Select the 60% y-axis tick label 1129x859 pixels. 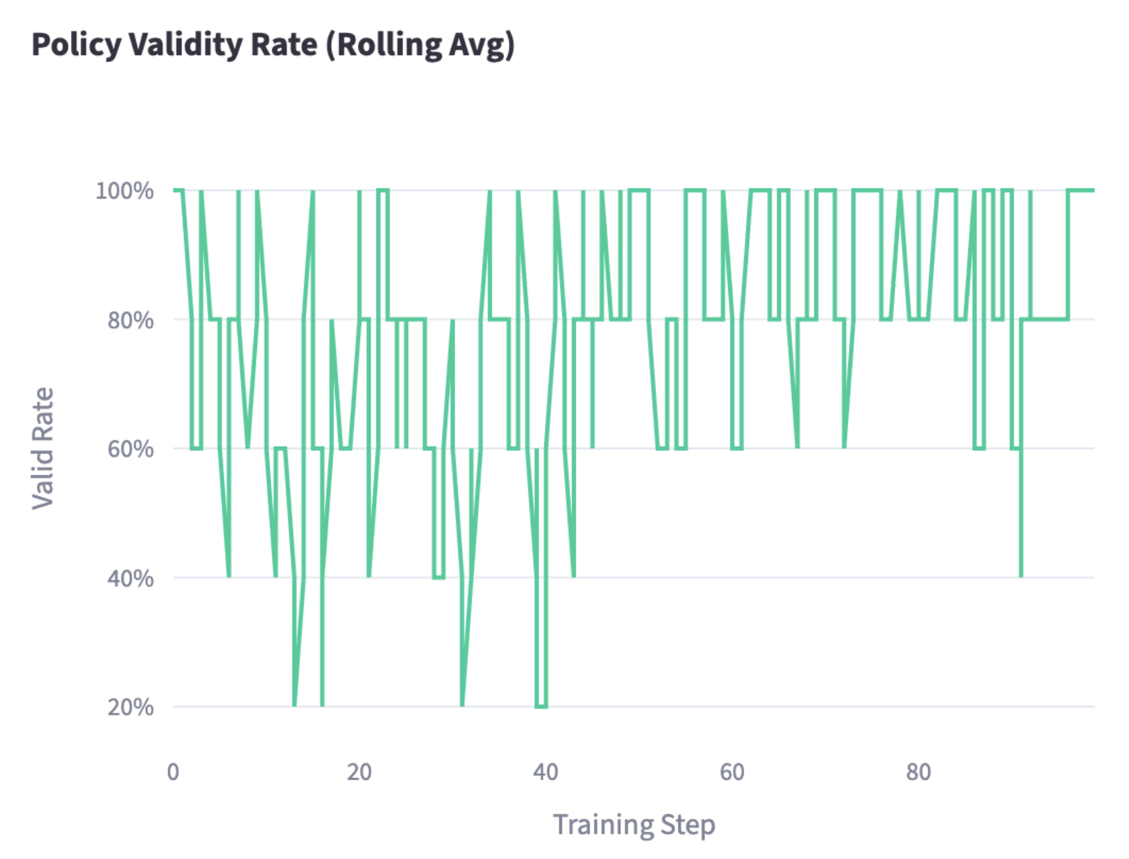point(130,449)
